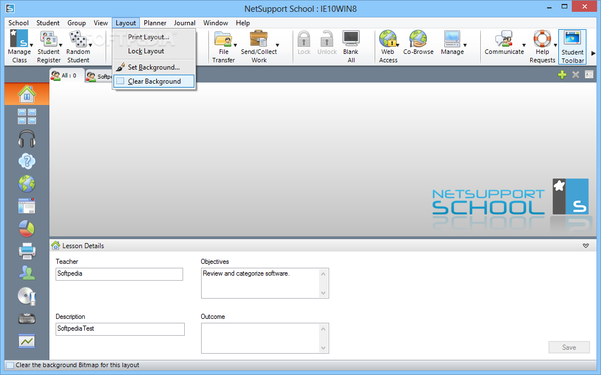Open the audio headphones mode
Image resolution: width=601 pixels, height=375 pixels.
pos(27,139)
